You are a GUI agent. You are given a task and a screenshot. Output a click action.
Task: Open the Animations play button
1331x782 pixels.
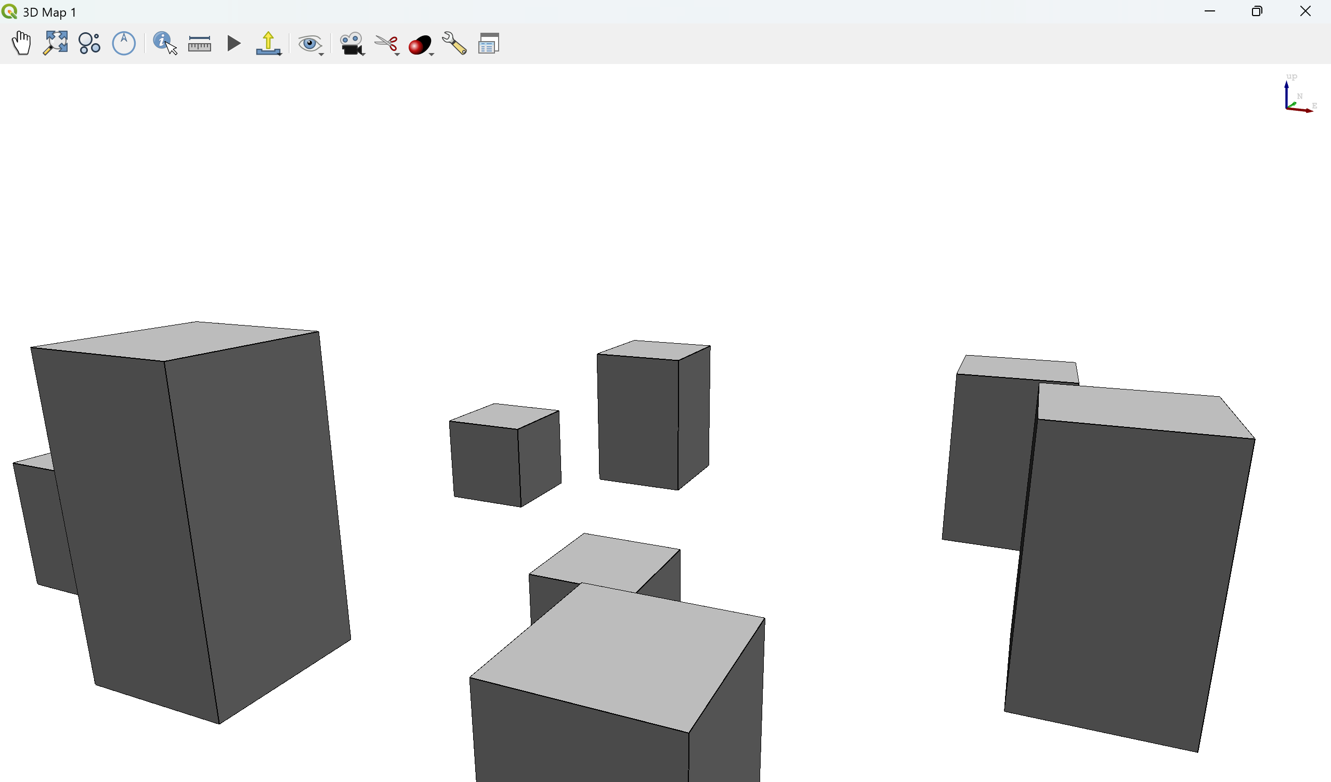pyautogui.click(x=233, y=43)
